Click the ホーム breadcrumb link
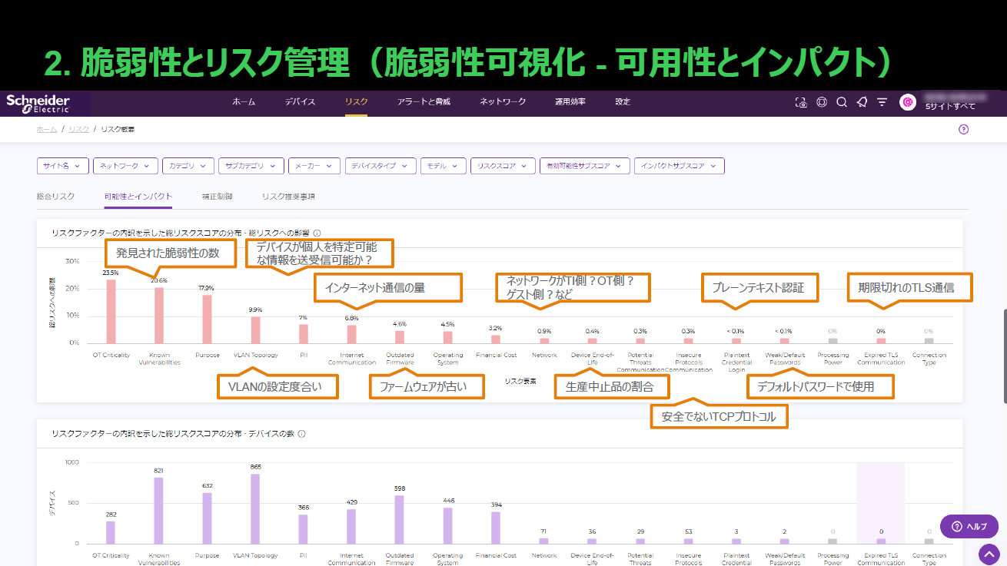 click(46, 130)
